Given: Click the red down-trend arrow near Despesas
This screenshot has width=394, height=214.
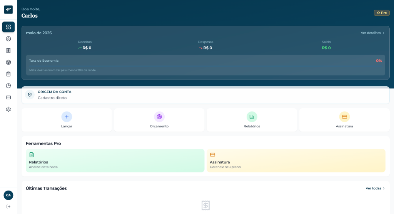Looking at the screenshot, I should point(200,48).
